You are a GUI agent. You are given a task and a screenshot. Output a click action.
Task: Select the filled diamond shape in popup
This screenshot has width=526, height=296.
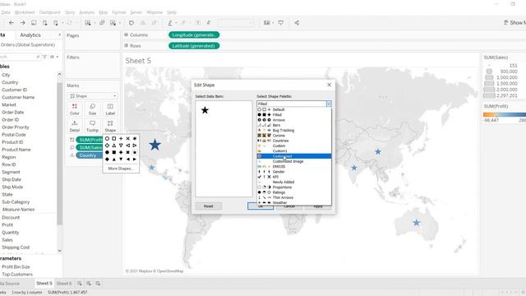(107, 159)
